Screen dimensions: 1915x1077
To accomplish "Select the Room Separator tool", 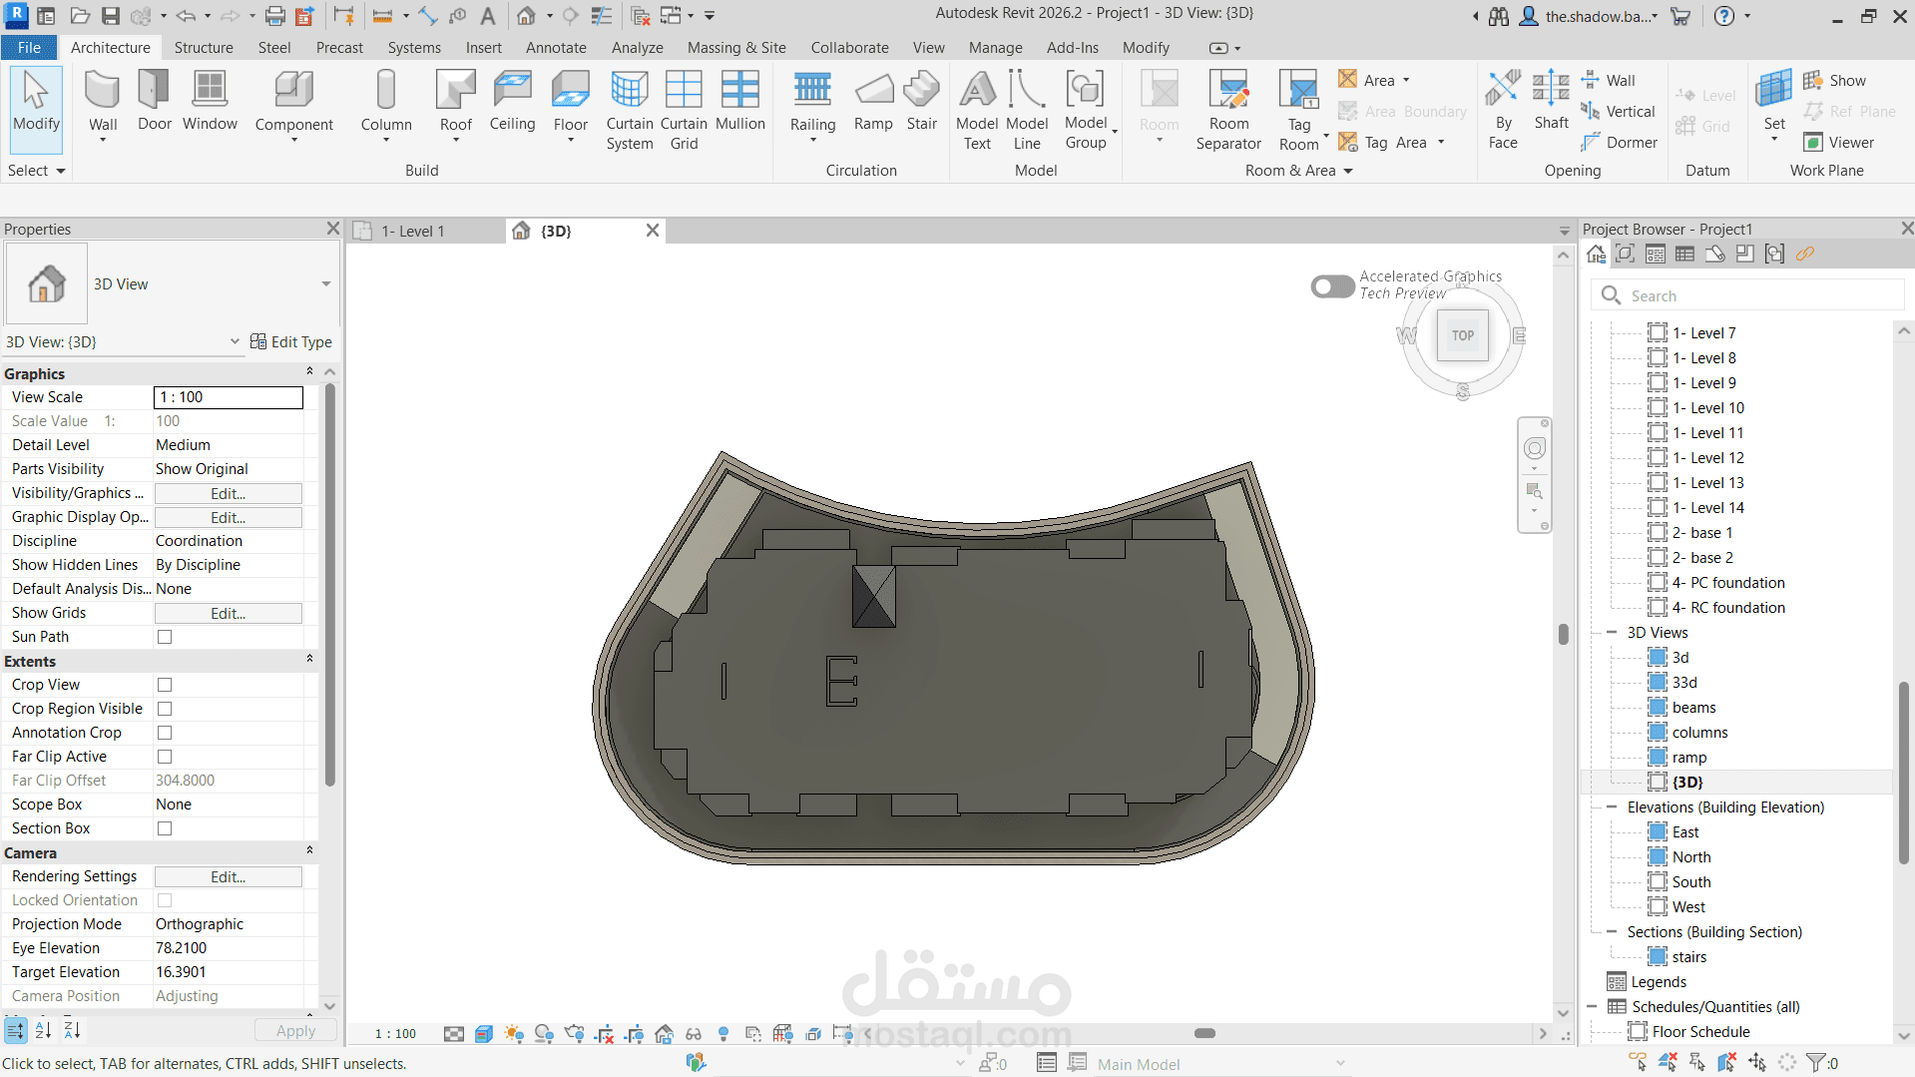I will pos(1228,110).
